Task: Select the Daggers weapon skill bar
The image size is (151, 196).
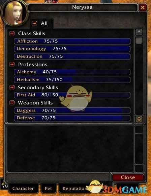Action: (x=72, y=111)
